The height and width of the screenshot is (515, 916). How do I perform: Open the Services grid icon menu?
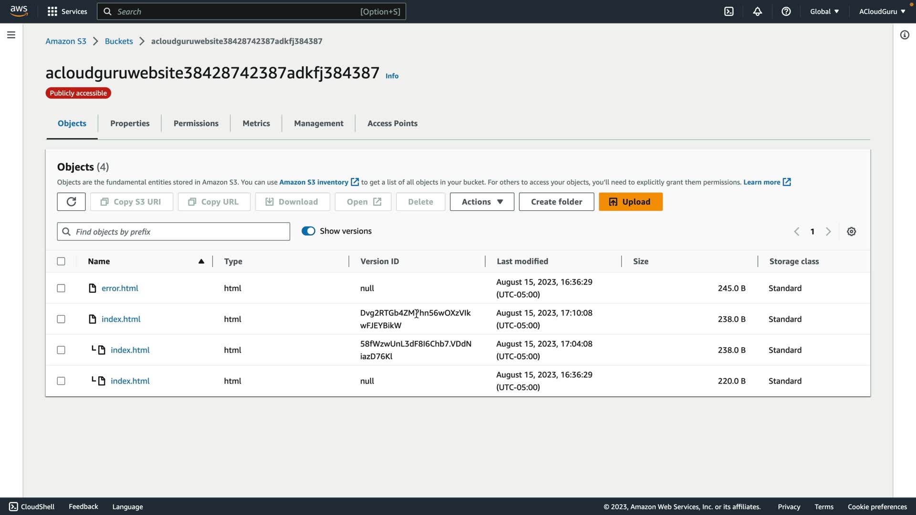(x=52, y=11)
